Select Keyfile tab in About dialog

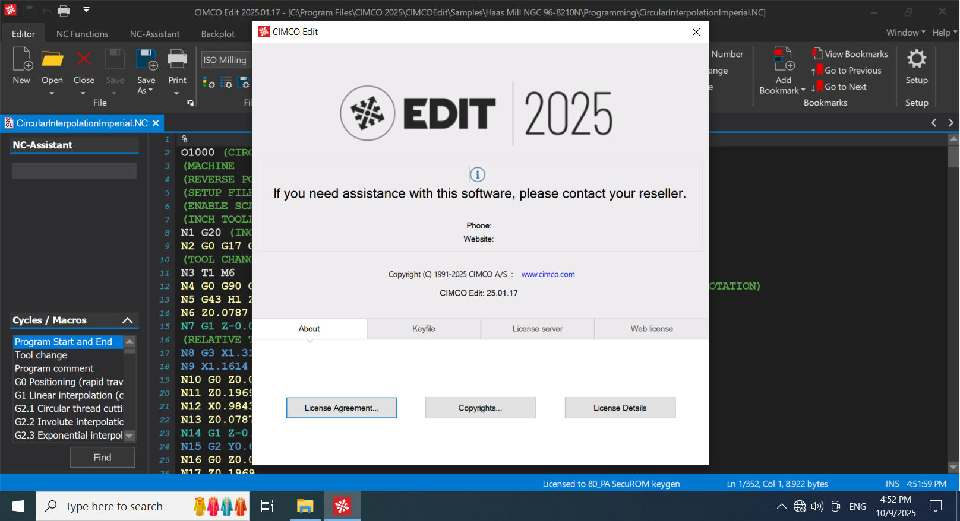pyautogui.click(x=424, y=329)
